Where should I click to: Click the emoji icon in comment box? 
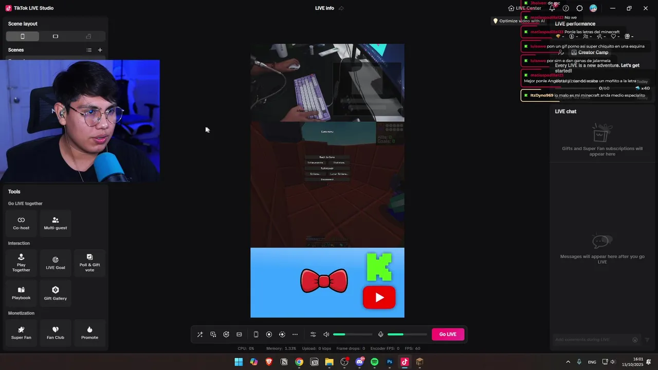(635, 340)
